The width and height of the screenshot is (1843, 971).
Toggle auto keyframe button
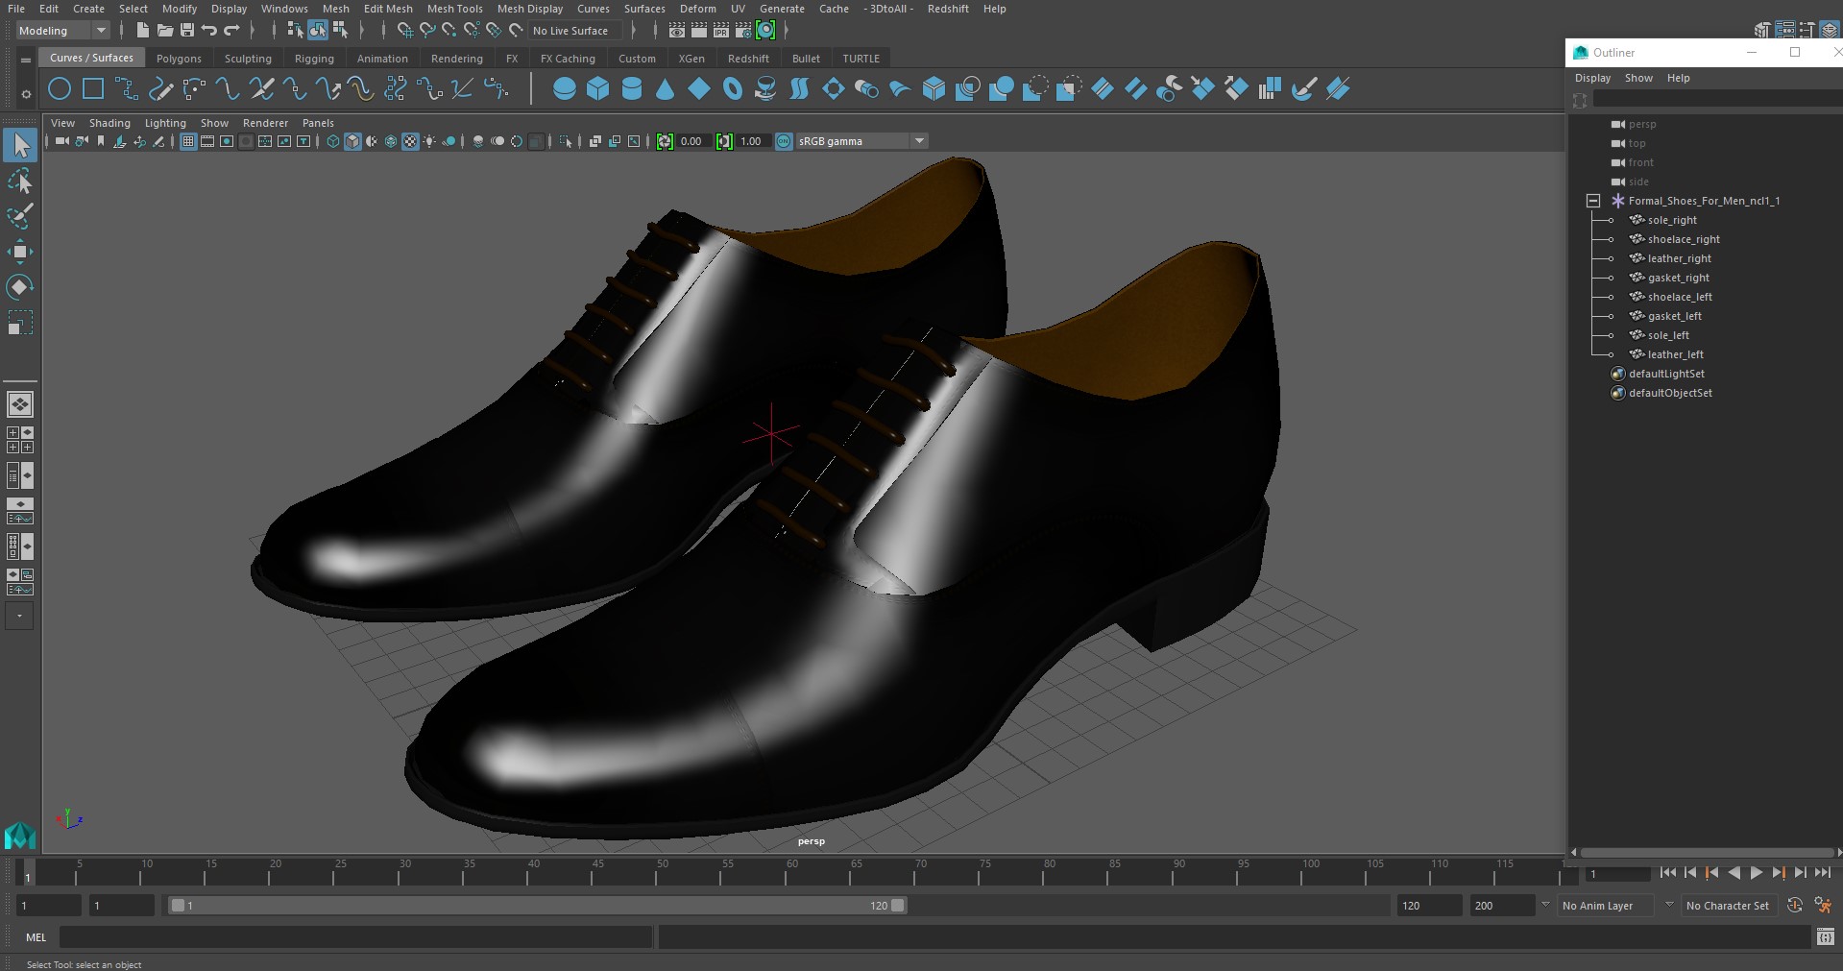[x=1794, y=905]
